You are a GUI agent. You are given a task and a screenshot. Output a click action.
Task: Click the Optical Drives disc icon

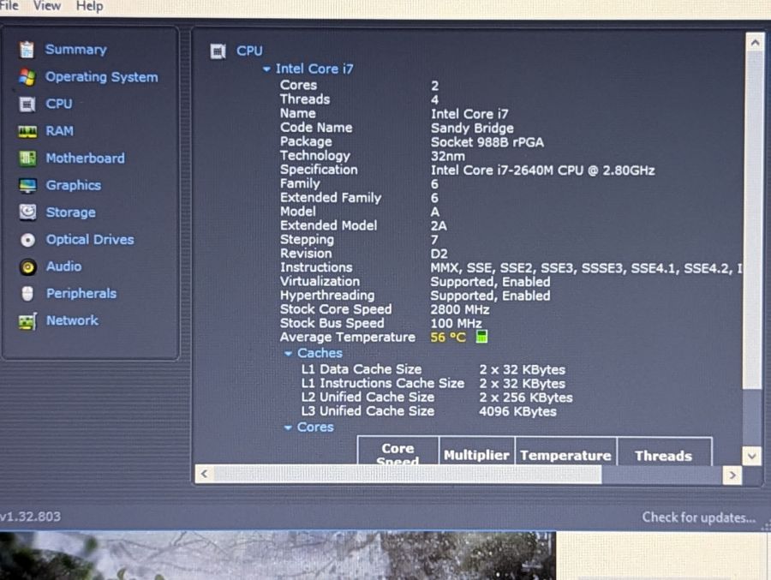(x=28, y=240)
